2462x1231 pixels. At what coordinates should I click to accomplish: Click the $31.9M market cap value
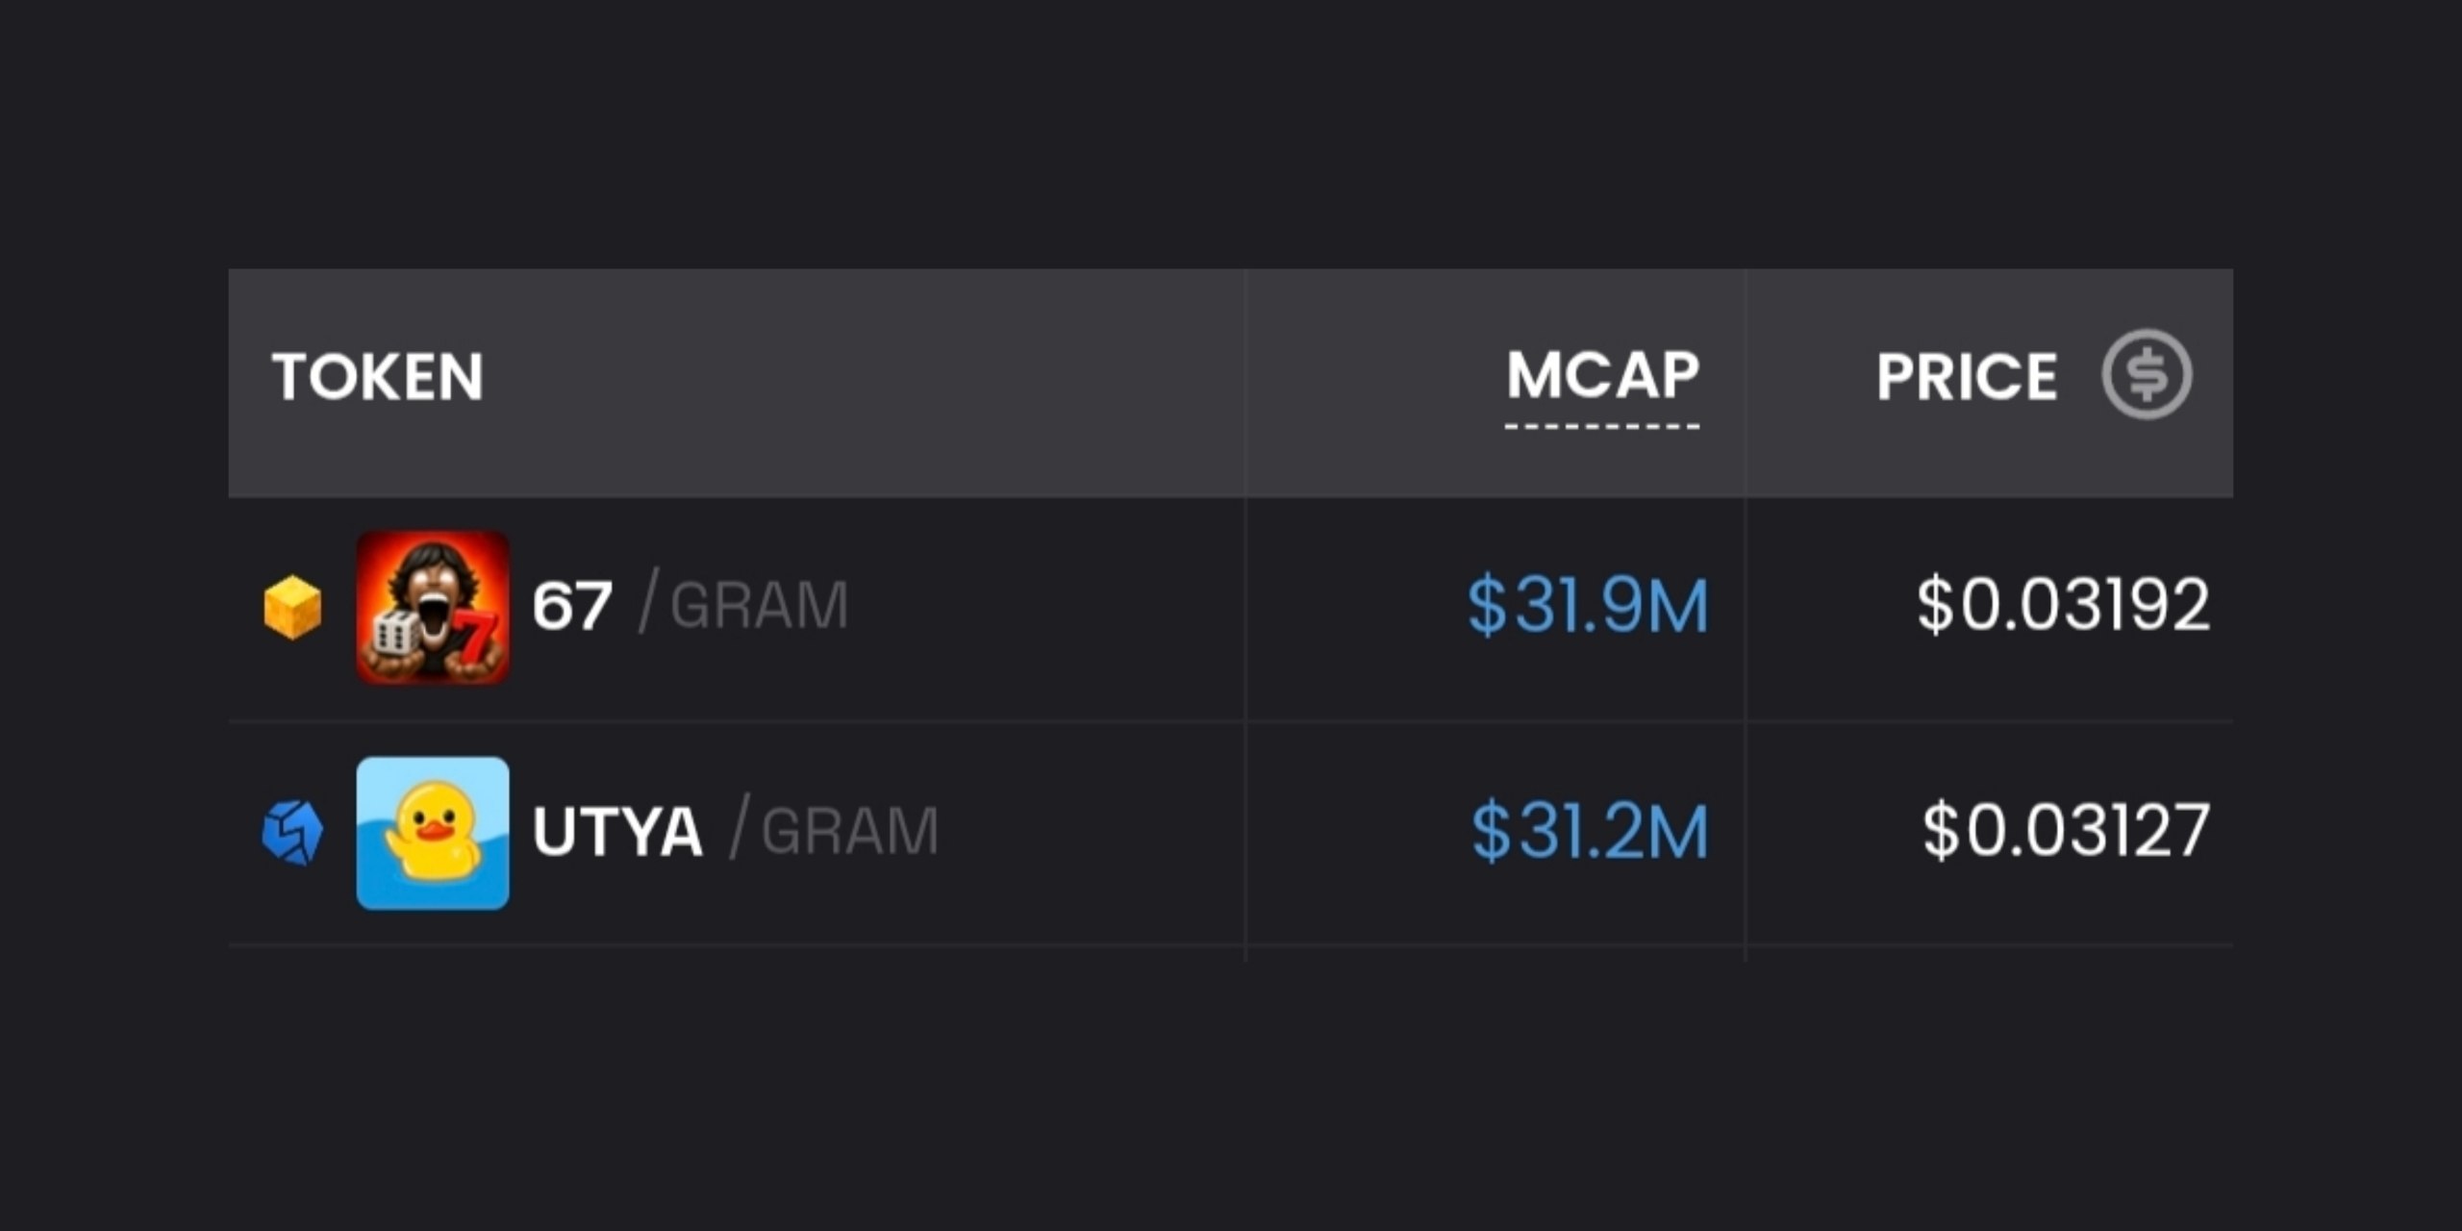pyautogui.click(x=1588, y=606)
